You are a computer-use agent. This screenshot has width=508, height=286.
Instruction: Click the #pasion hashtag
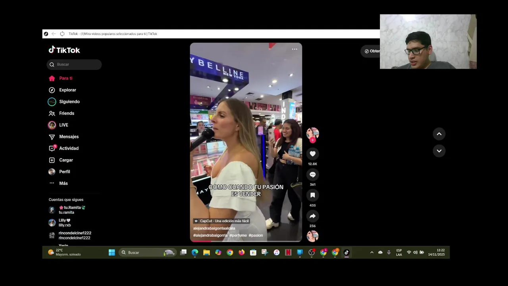pyautogui.click(x=256, y=235)
